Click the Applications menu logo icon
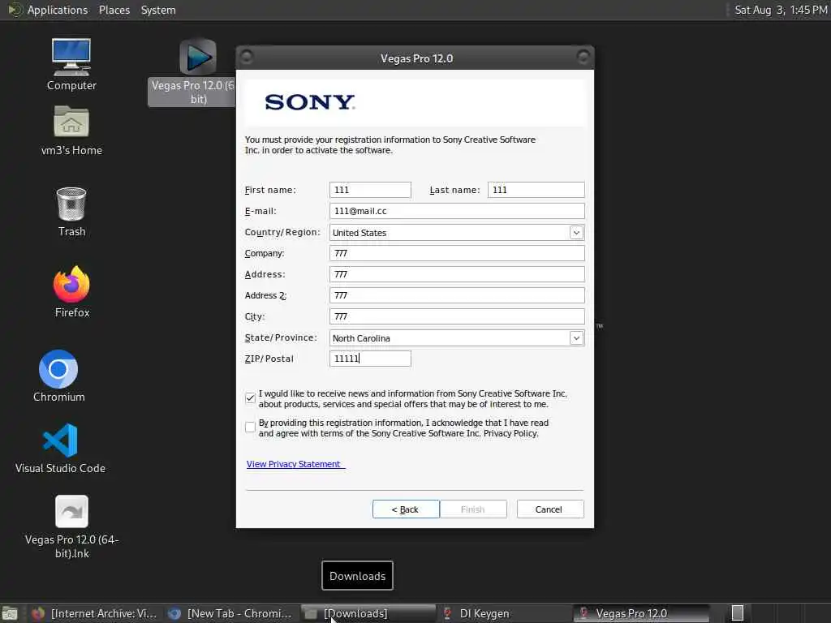This screenshot has height=623, width=831. [x=15, y=10]
